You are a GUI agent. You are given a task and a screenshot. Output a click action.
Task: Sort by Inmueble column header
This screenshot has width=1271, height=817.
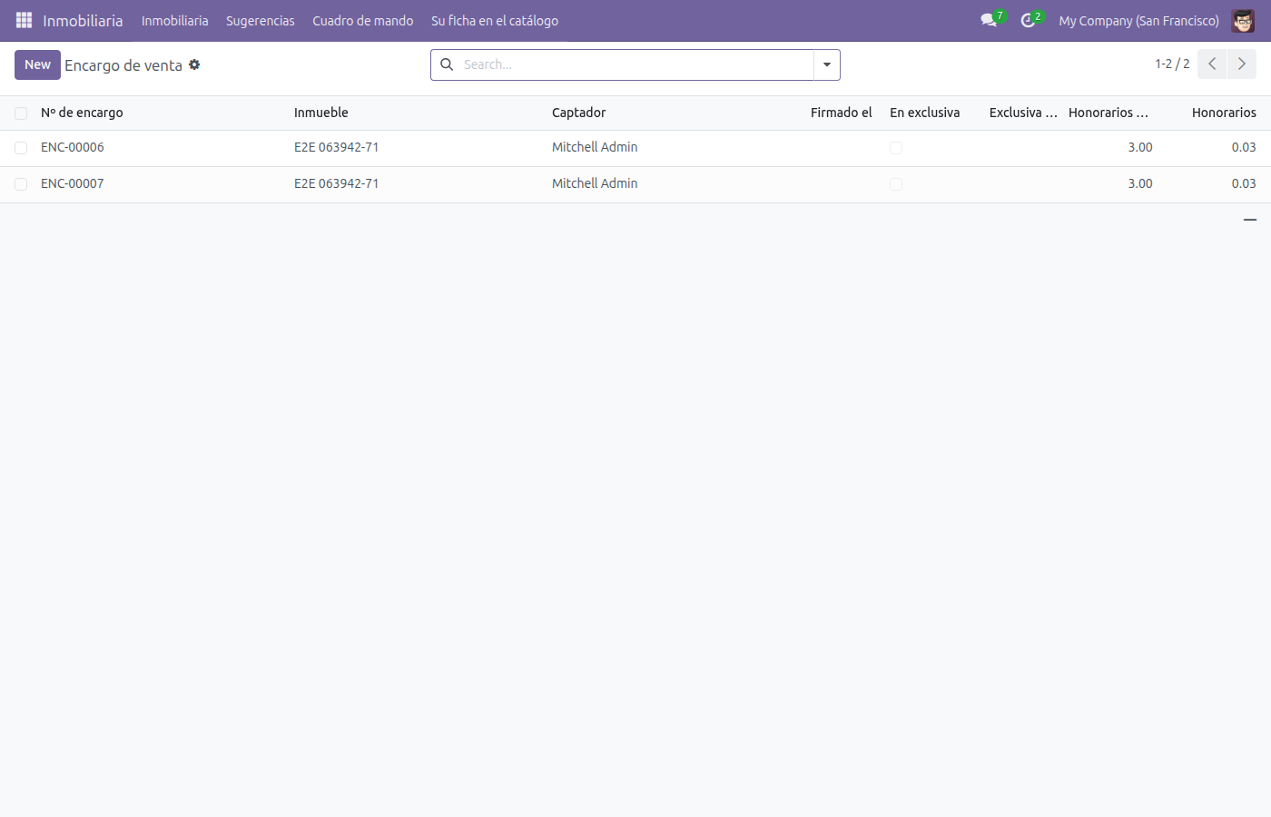[x=321, y=113]
